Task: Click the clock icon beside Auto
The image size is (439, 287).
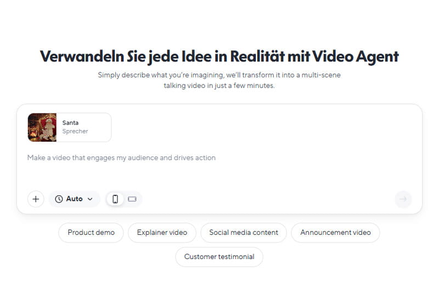Action: click(x=59, y=199)
